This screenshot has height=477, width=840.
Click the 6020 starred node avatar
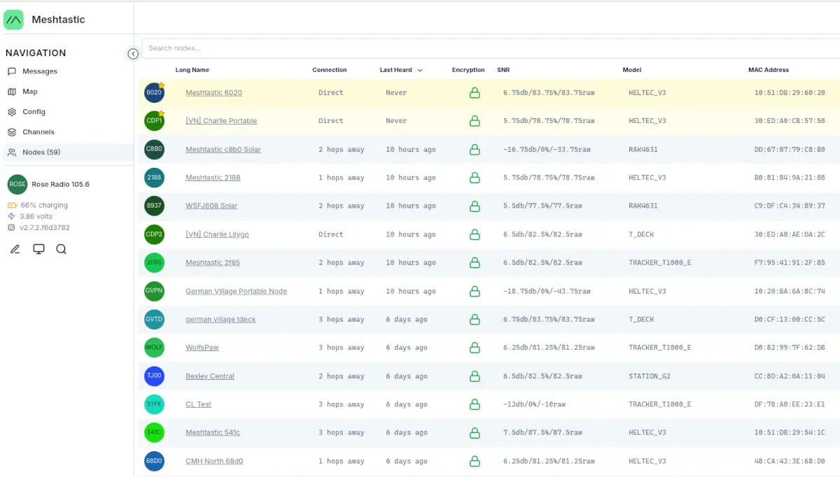(x=154, y=93)
